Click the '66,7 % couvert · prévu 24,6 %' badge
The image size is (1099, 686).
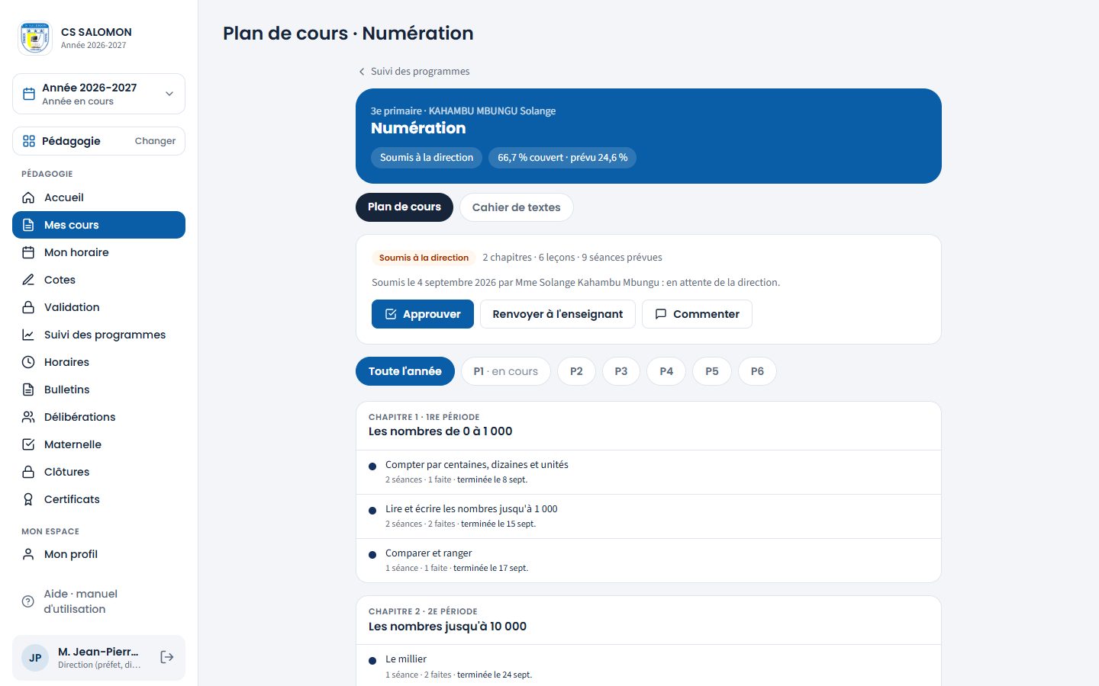click(562, 158)
